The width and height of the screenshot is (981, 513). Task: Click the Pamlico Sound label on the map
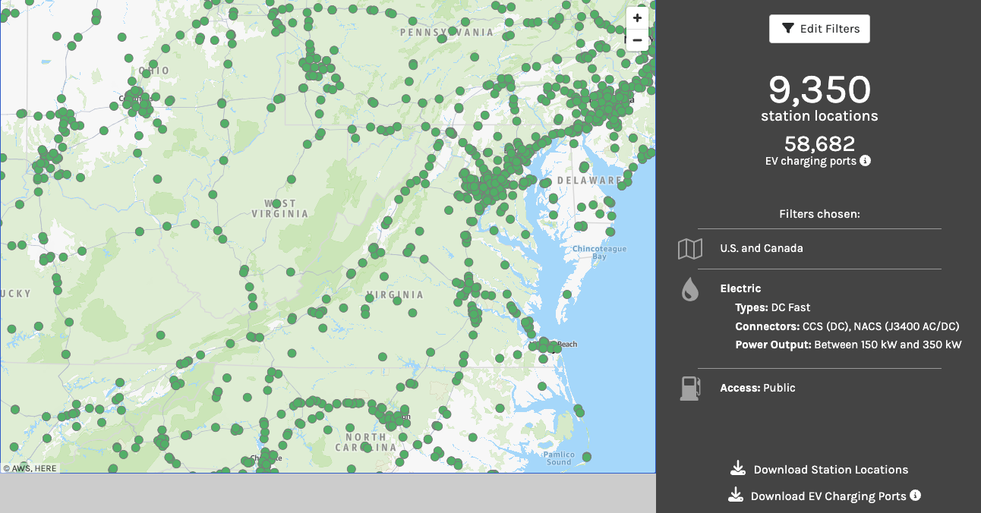click(x=559, y=458)
